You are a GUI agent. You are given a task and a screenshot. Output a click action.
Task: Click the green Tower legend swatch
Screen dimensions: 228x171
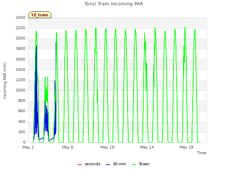[134, 165]
